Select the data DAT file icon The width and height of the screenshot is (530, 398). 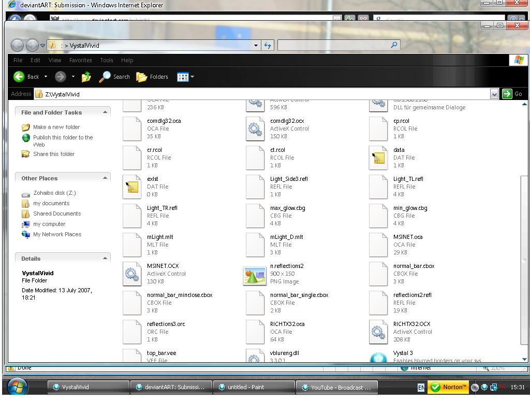tap(378, 158)
